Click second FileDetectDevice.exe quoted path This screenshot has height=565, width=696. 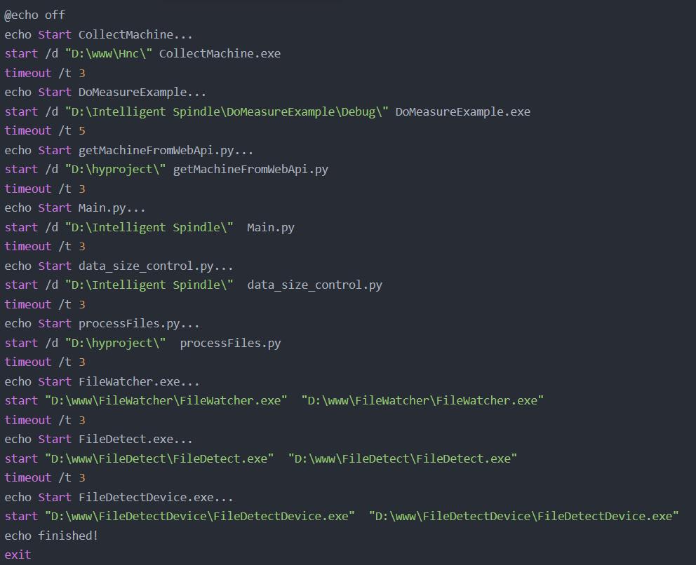524,517
